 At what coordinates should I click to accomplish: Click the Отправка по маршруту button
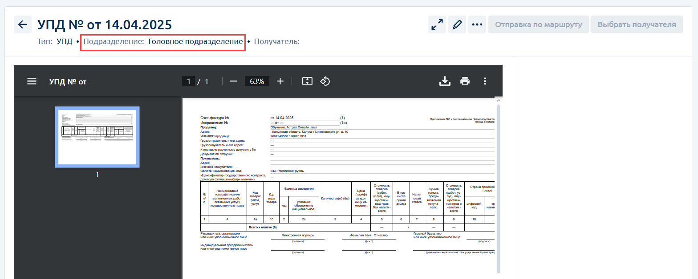tap(539, 24)
